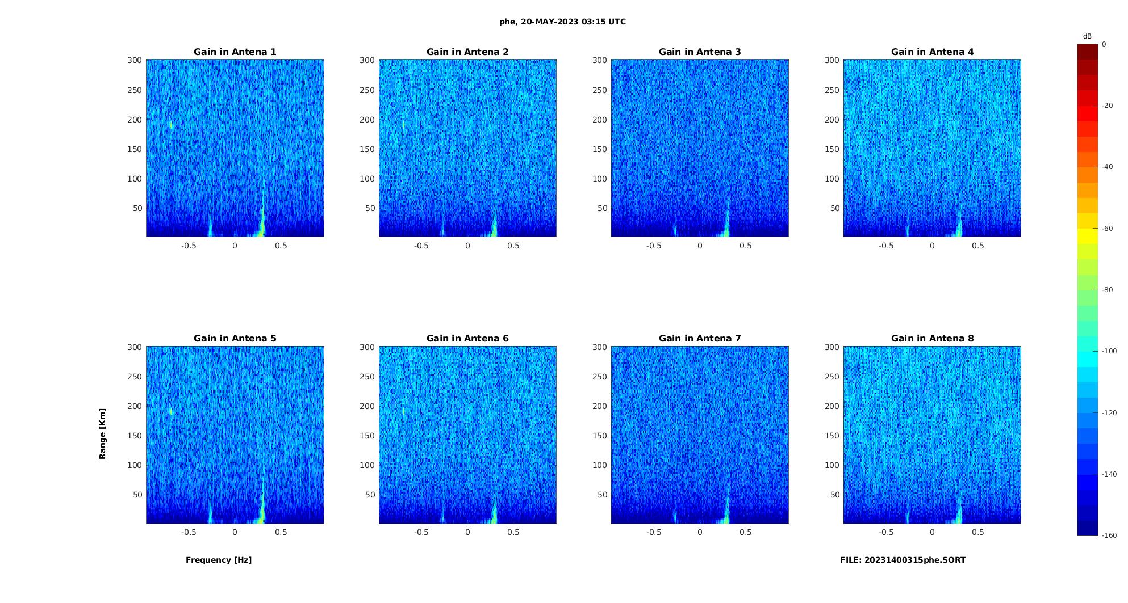Click the Gain in Antena 2 spectrogram plot
Image resolution: width=1128 pixels, height=603 pixels.
click(467, 148)
